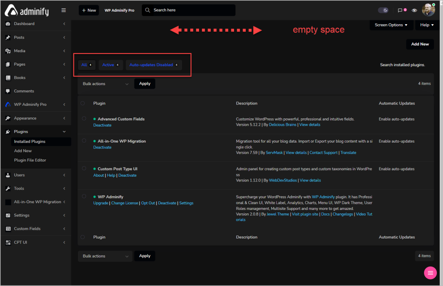Collapse the Plugins submenu chevron

point(64,131)
